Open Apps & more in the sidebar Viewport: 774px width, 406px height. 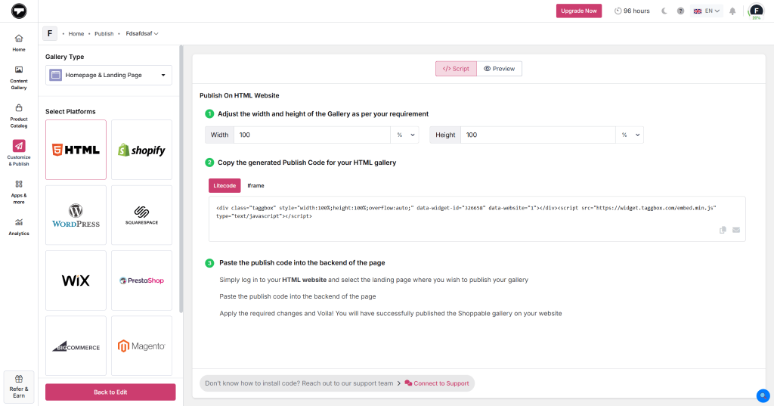[19, 192]
